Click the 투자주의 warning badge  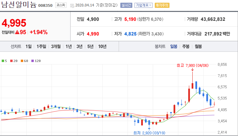(162, 5)
